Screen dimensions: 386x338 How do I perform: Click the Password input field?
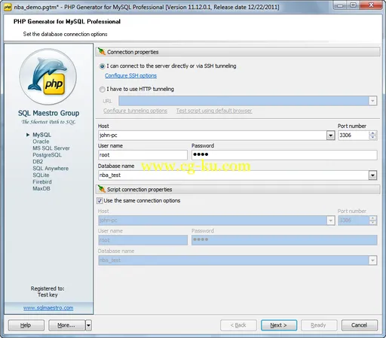284,155
